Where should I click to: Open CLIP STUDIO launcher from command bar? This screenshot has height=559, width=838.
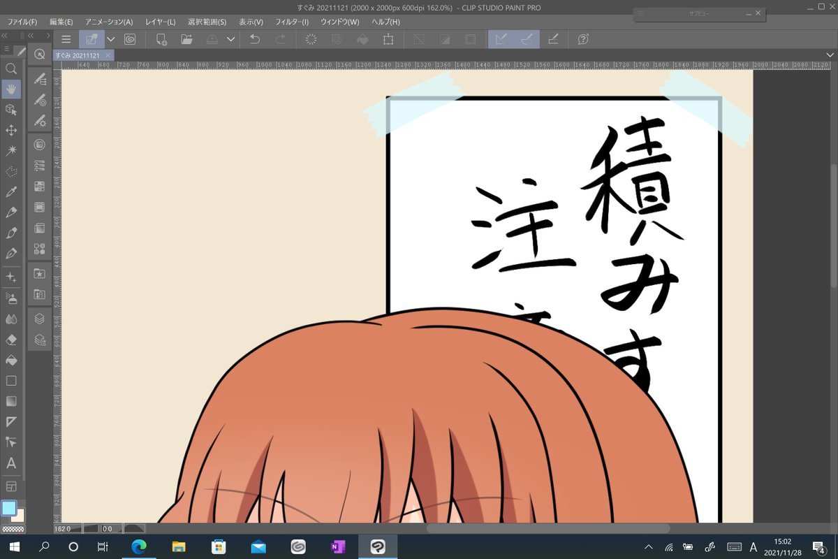[x=130, y=40]
